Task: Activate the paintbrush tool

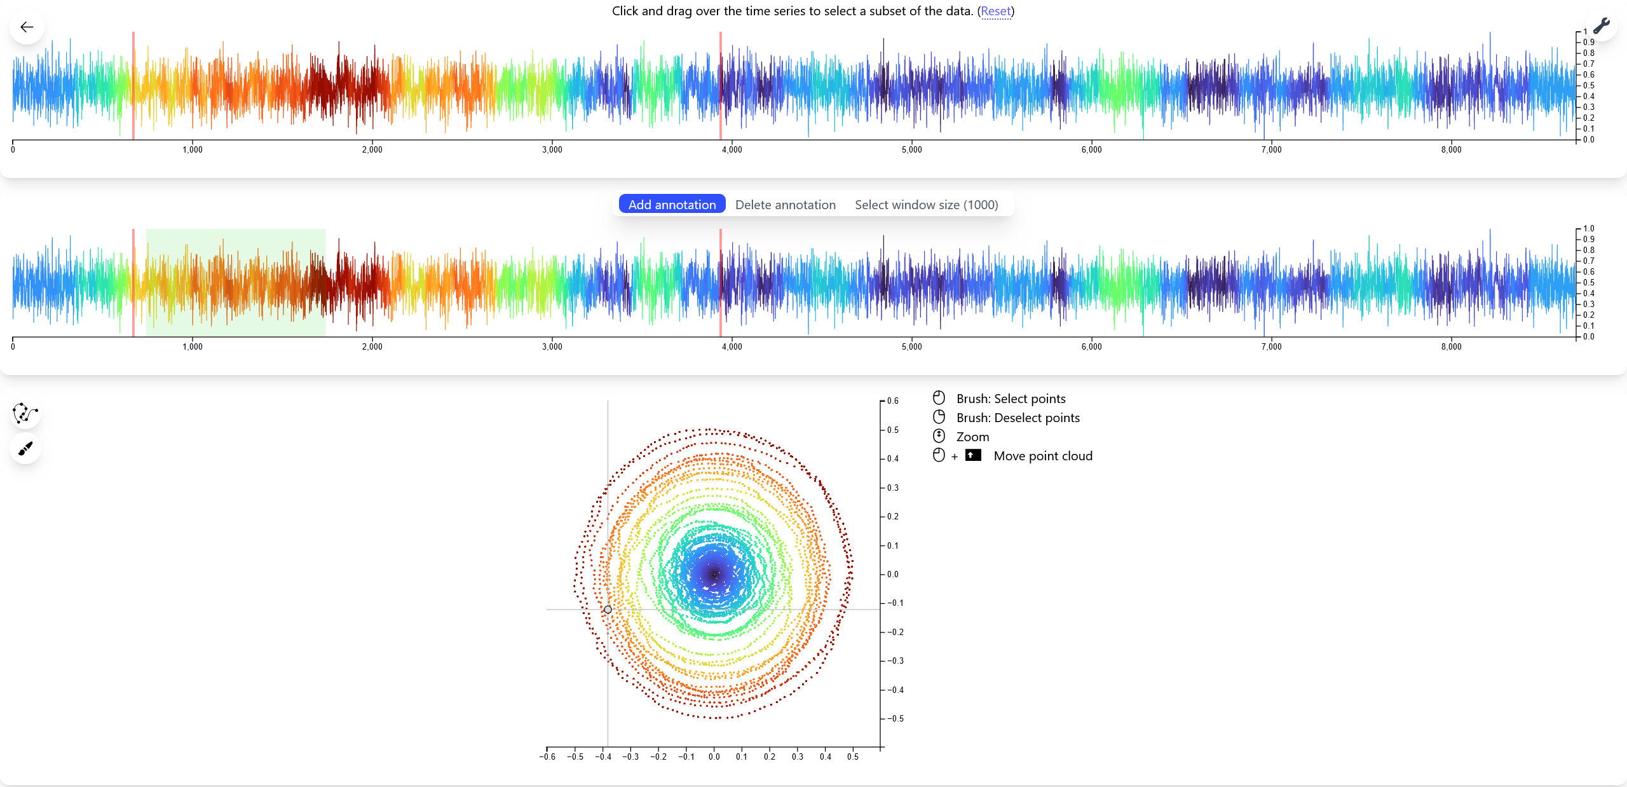Action: tap(25, 449)
